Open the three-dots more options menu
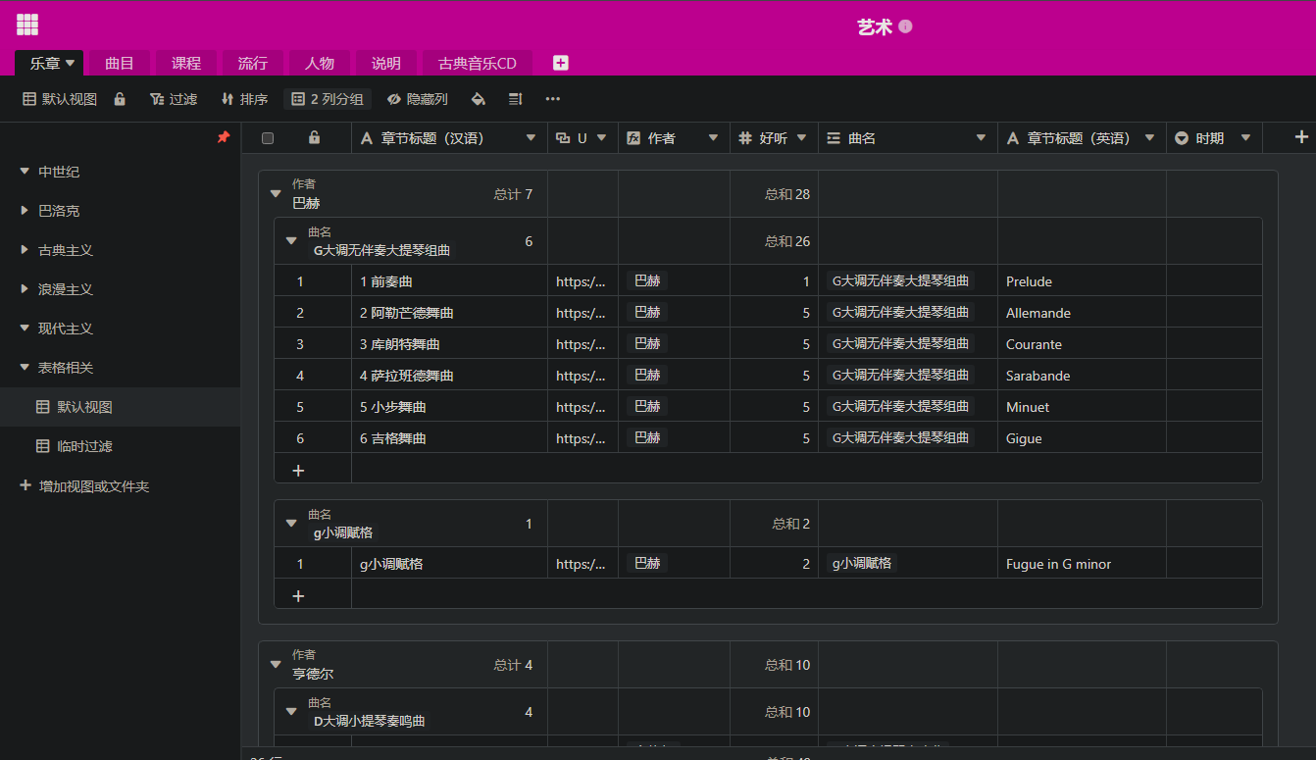The height and width of the screenshot is (760, 1316). point(553,99)
